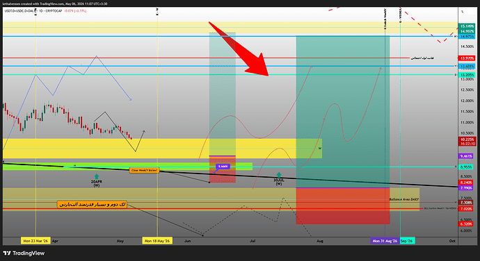480x261 pixels.
Task: Click the red 6.320% price label
Action: coord(466,224)
